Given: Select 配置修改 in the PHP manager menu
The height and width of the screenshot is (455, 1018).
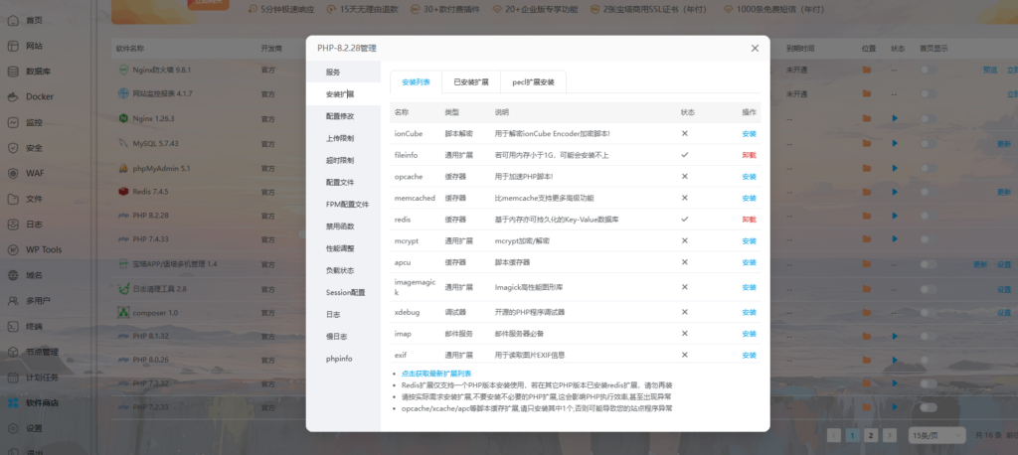Looking at the screenshot, I should click(340, 116).
